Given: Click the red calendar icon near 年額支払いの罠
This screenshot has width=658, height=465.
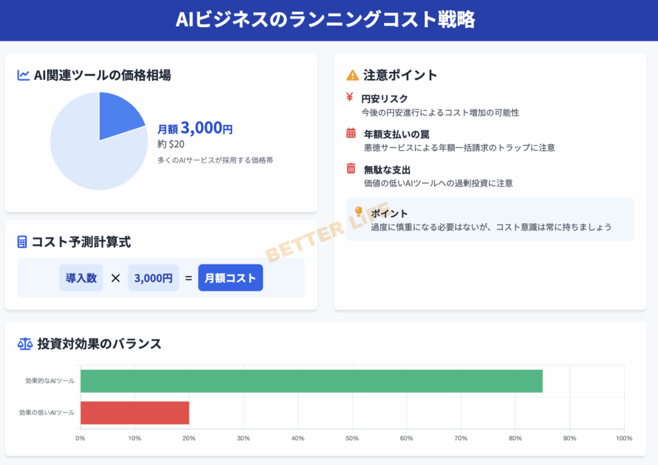Looking at the screenshot, I should pos(351,134).
